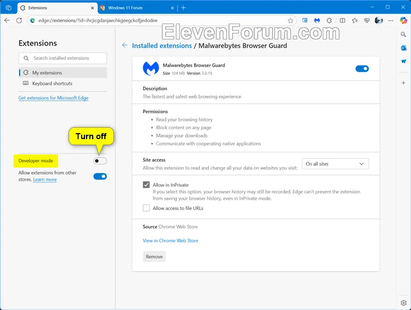Image resolution: width=411 pixels, height=310 pixels.
Task: Toggle split screen toolbar icon
Action: pos(342,20)
